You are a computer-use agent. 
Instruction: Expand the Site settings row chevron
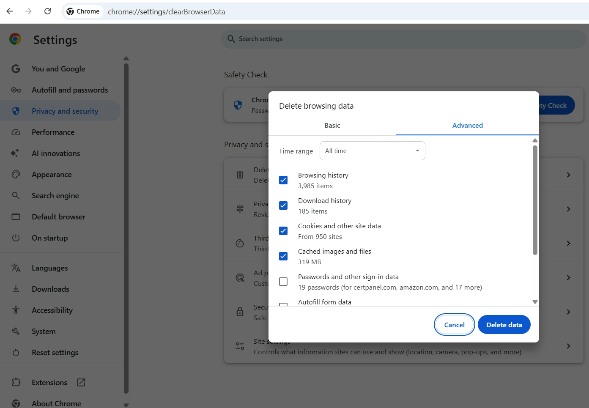point(568,346)
